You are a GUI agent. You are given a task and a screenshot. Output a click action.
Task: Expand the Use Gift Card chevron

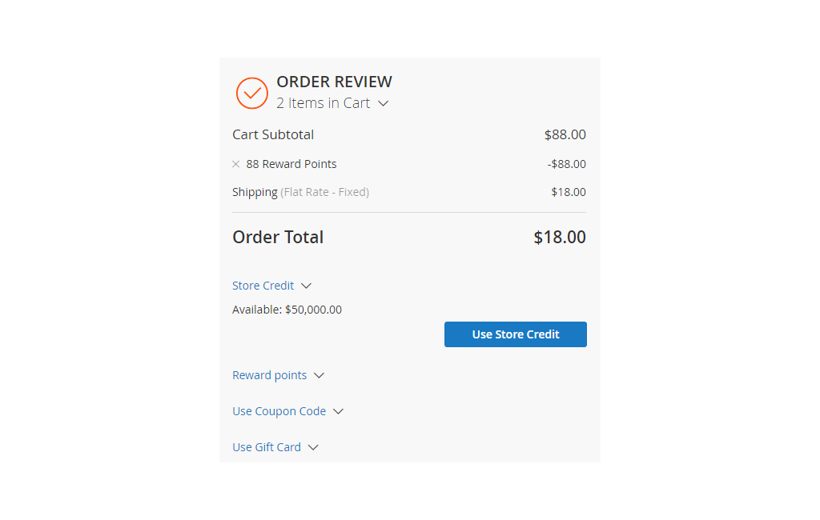coord(313,447)
